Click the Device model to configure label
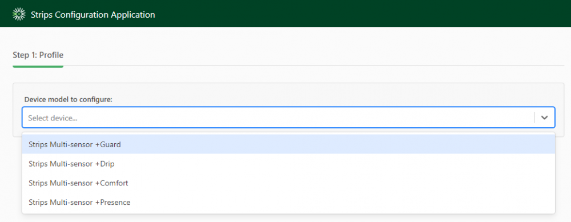Screen dimensions: 571x222 [x=68, y=99]
